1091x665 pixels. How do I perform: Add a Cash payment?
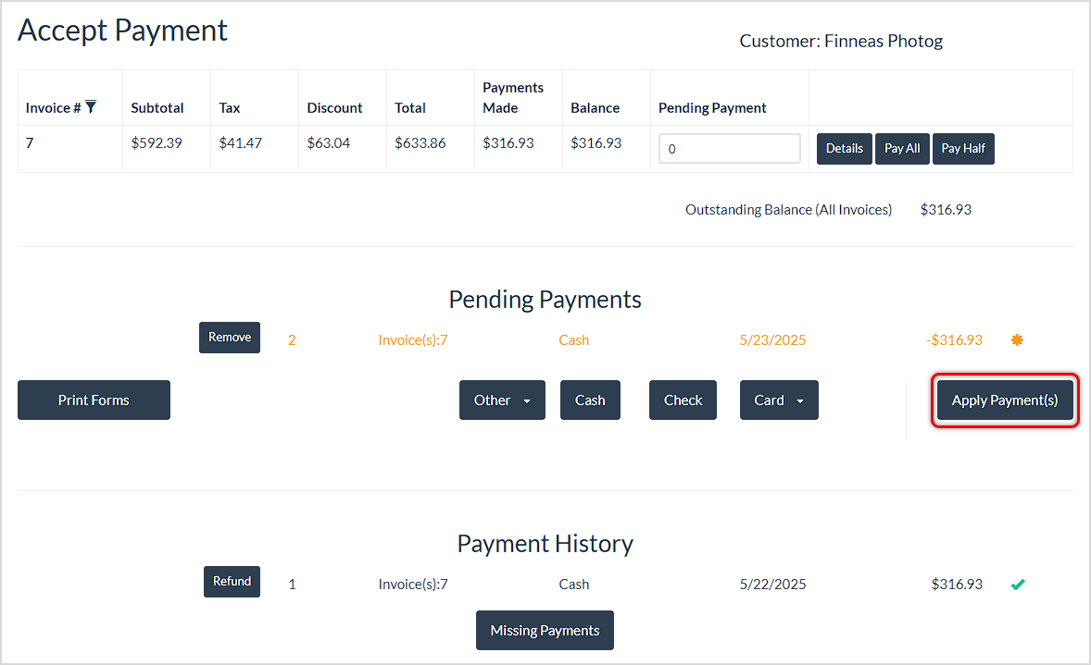[x=590, y=400]
